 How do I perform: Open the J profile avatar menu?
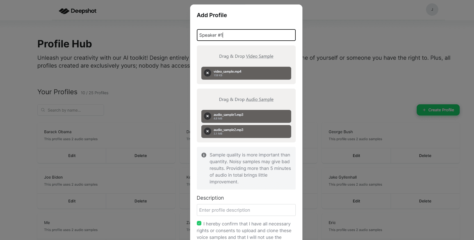432,9
